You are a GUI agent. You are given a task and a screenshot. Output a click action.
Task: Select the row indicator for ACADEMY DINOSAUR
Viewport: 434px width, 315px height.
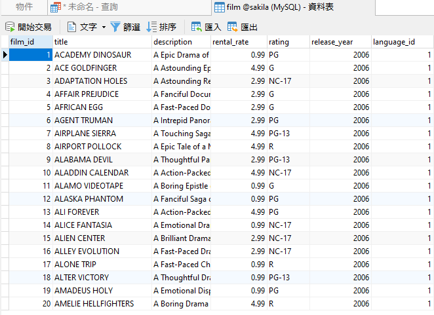(5, 55)
